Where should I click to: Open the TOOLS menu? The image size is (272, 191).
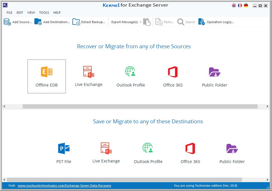(44, 13)
